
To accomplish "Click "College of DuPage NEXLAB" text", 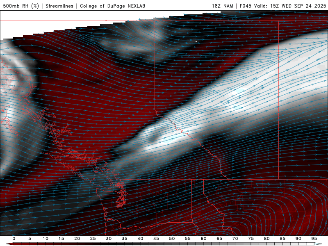I will (x=112, y=6).
